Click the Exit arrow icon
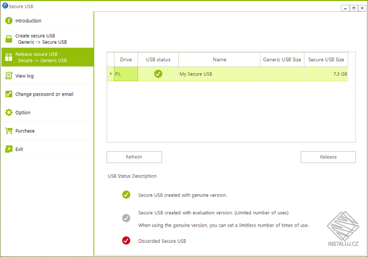The height and width of the screenshot is (257, 368). pos(9,149)
